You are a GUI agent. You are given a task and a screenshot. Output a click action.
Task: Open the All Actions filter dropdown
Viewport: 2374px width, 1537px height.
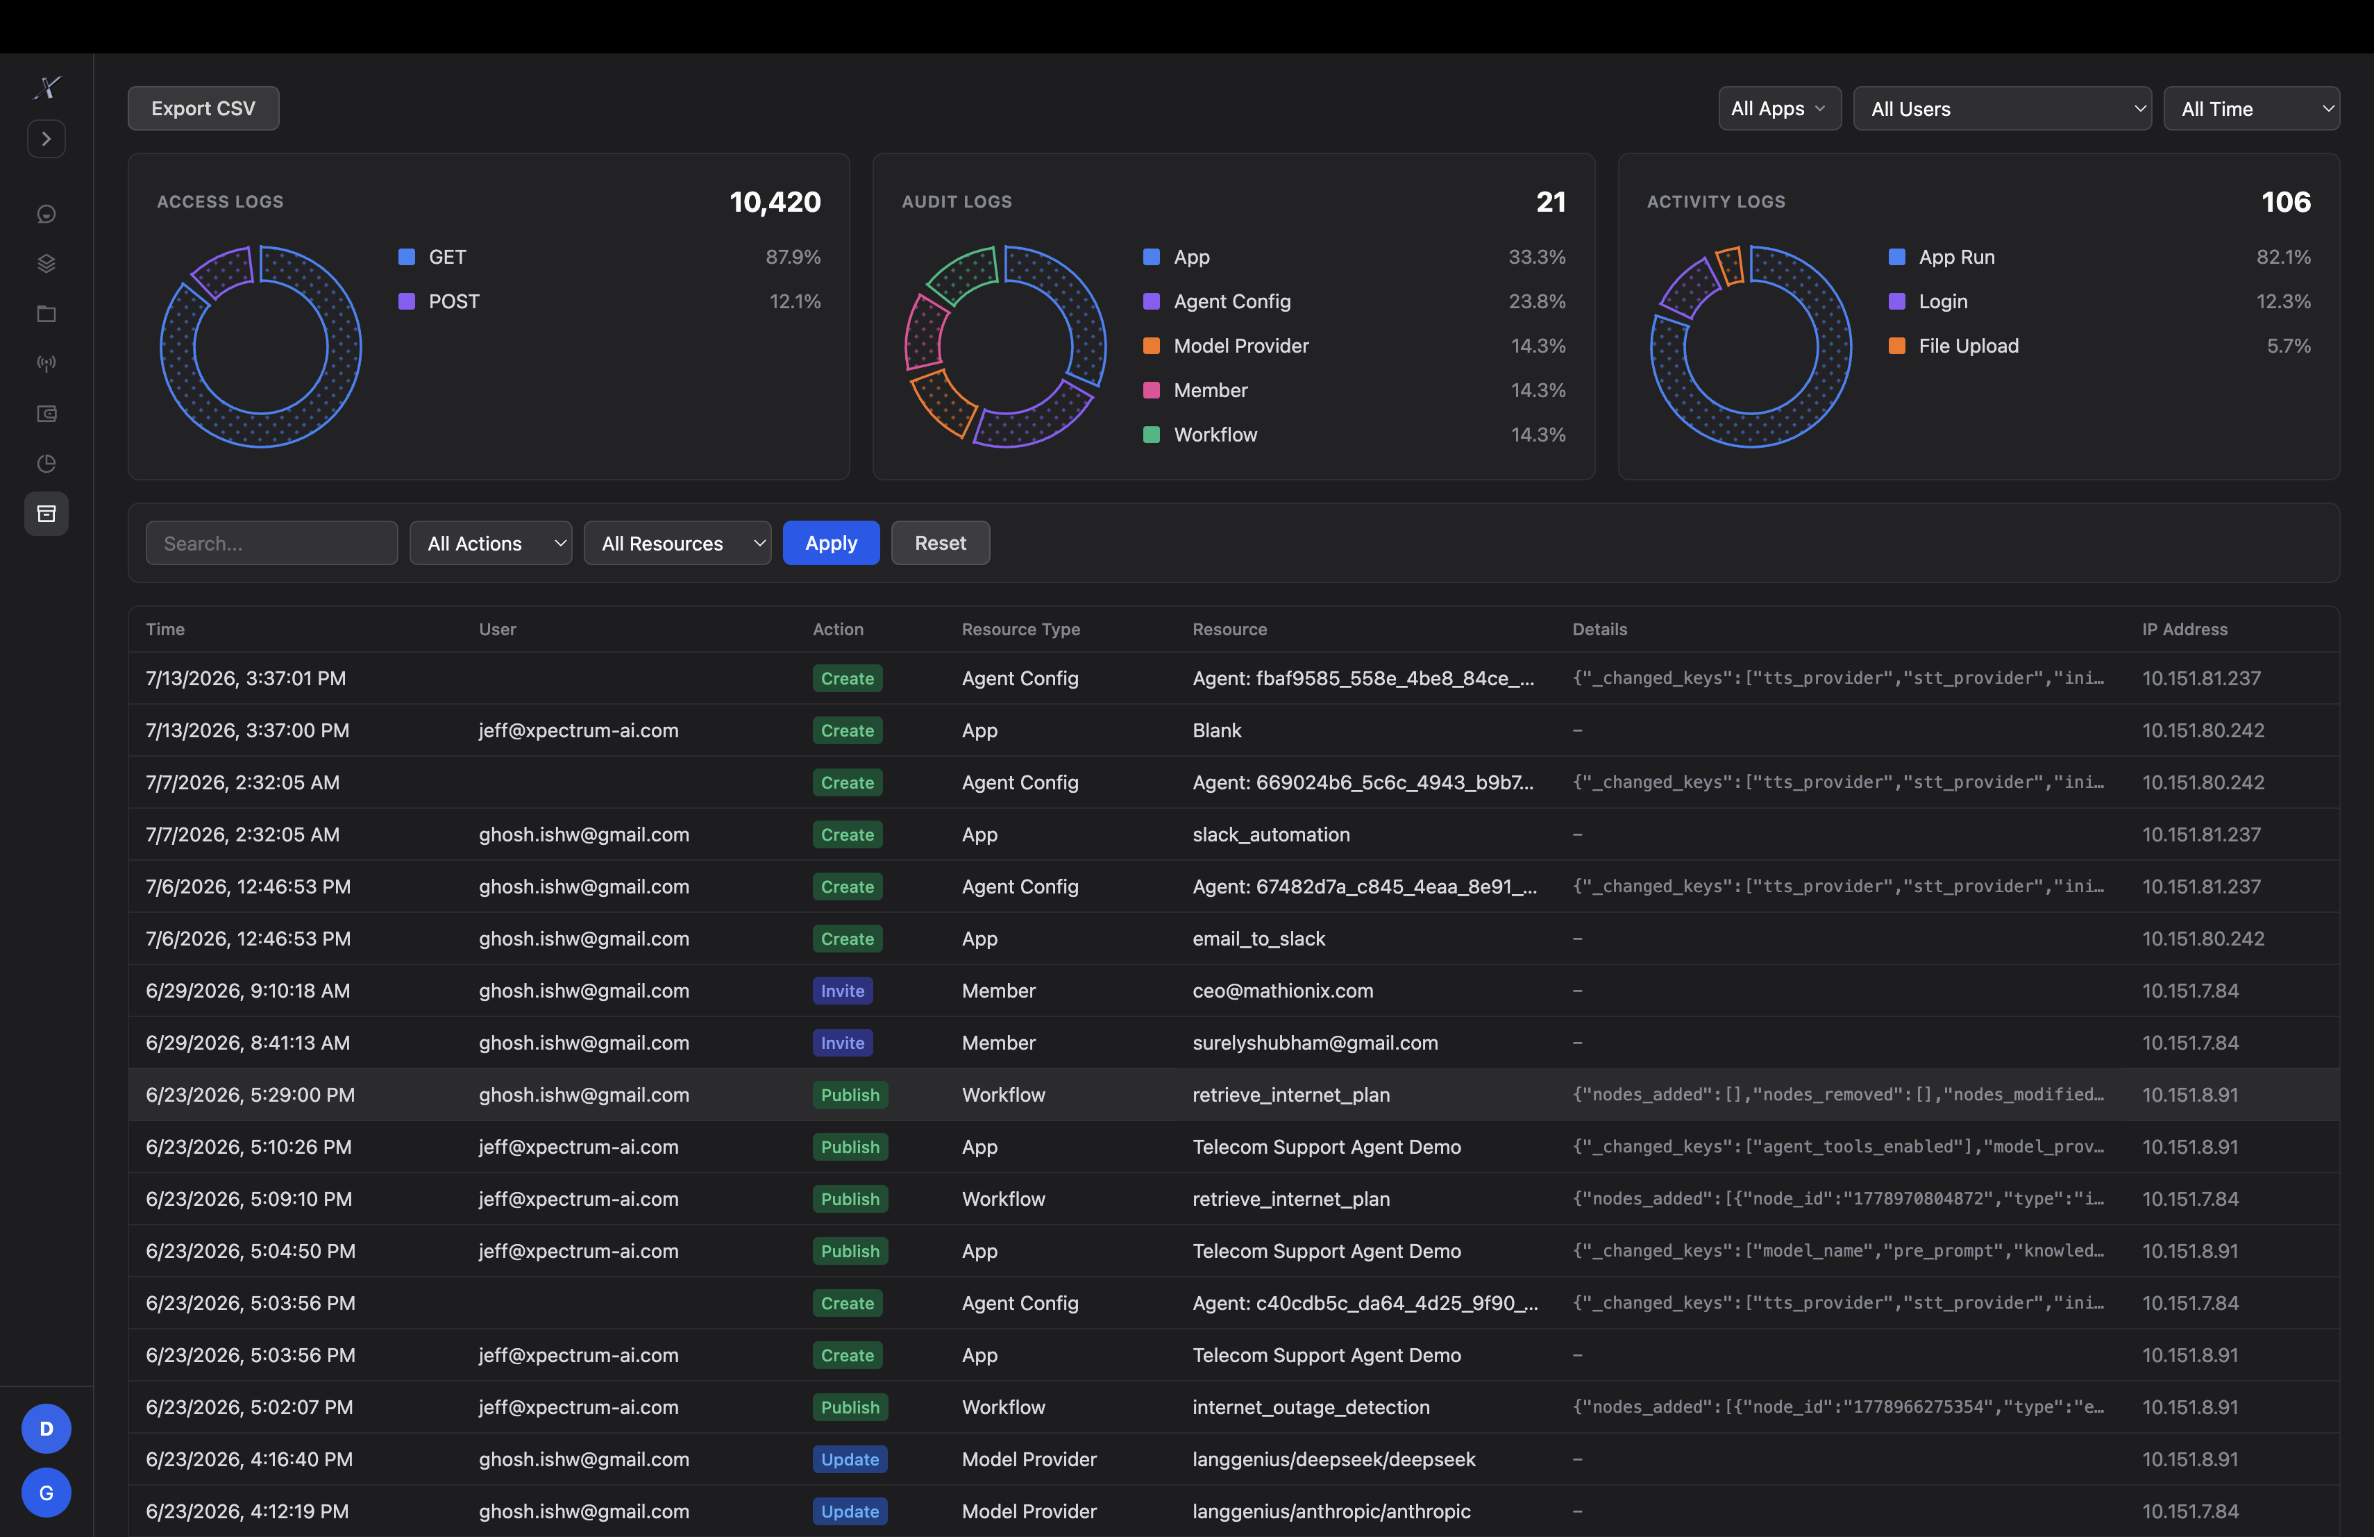click(x=490, y=544)
